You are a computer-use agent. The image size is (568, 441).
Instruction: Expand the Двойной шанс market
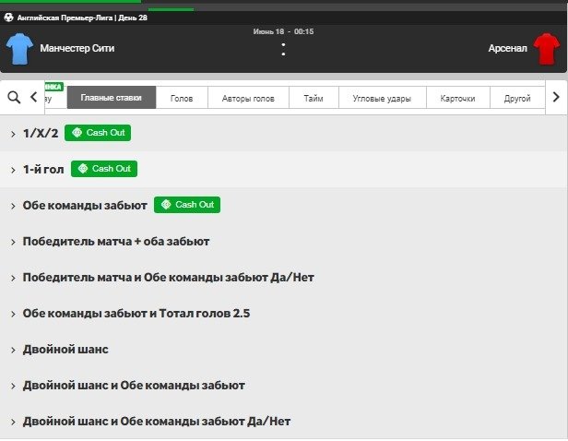tap(65, 350)
